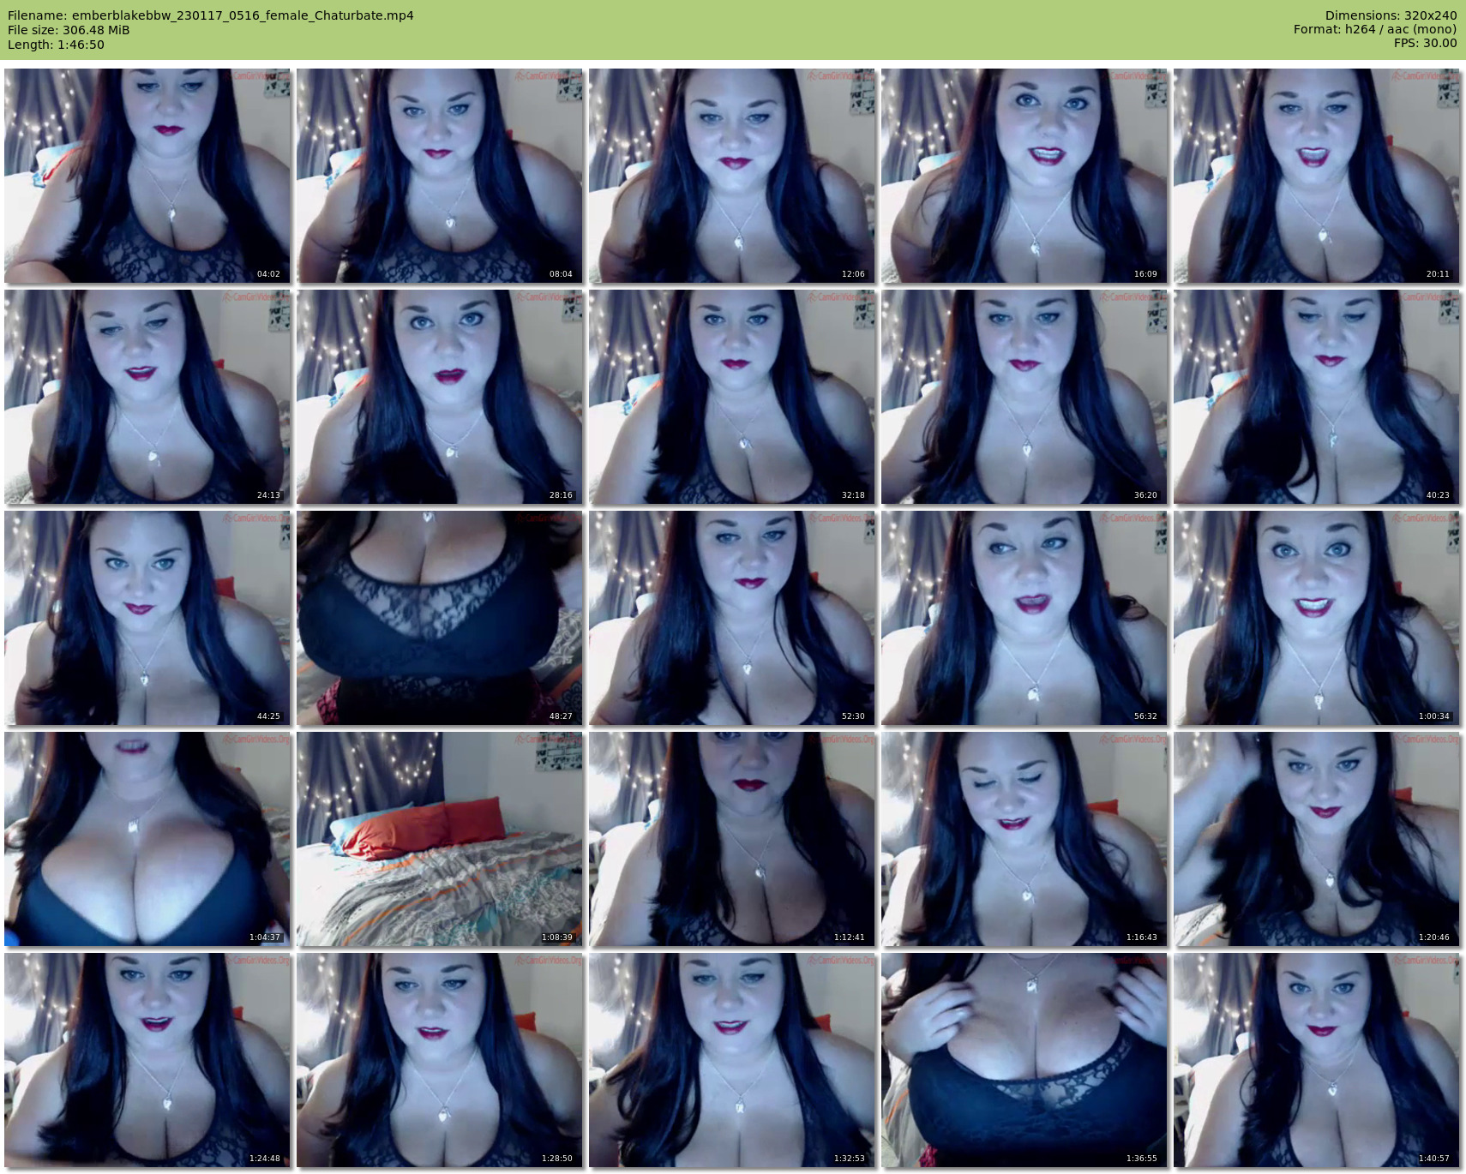Click the frame captured at 16:09
Screen dimensions: 1466x1174
1024,176
